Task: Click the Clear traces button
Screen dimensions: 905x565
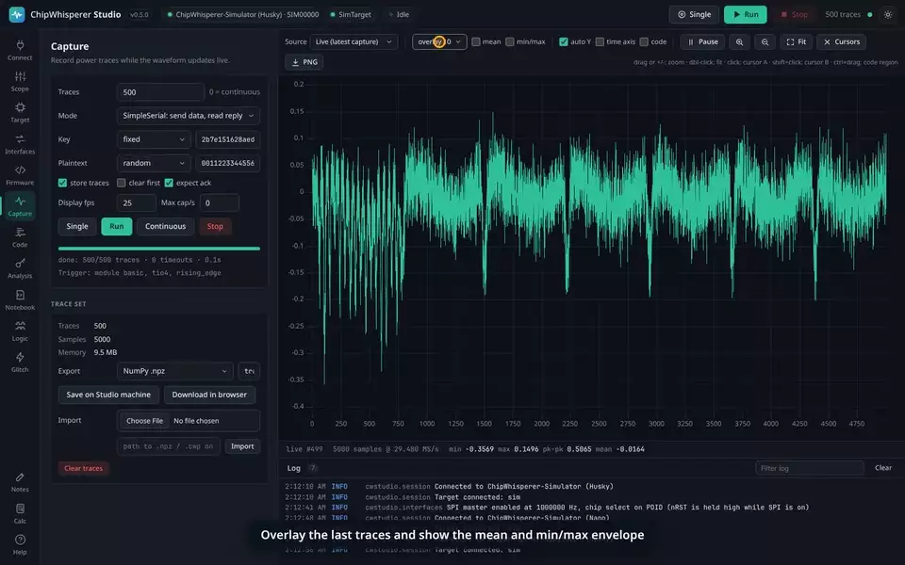Action: (x=83, y=468)
